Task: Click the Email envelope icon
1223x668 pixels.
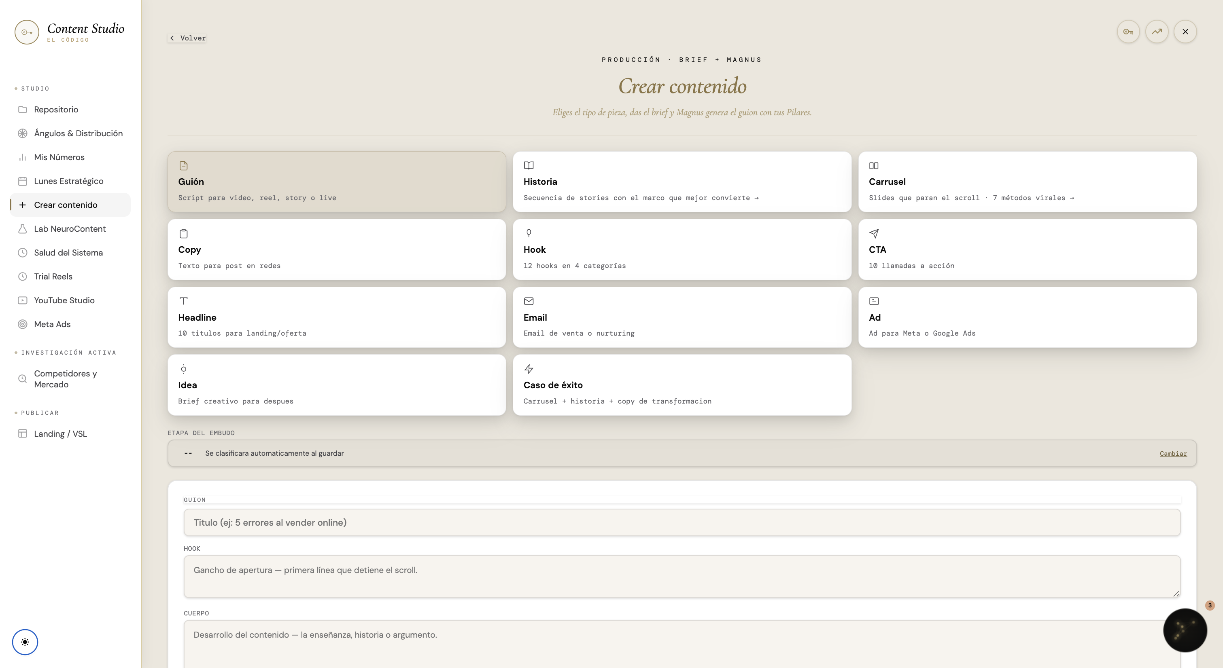Action: pyautogui.click(x=529, y=301)
